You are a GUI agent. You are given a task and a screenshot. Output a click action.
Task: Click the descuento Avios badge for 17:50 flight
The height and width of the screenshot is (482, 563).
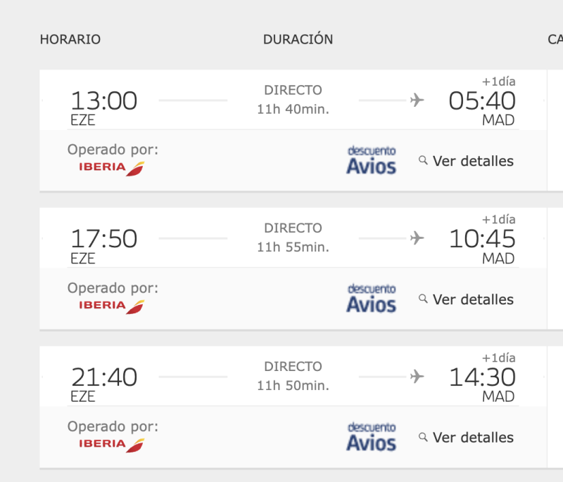(x=372, y=299)
